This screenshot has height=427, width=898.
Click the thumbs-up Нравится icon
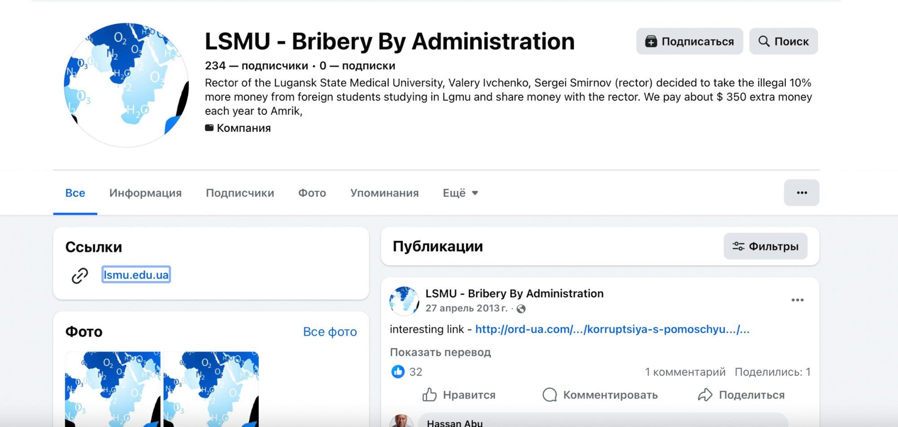pos(429,395)
